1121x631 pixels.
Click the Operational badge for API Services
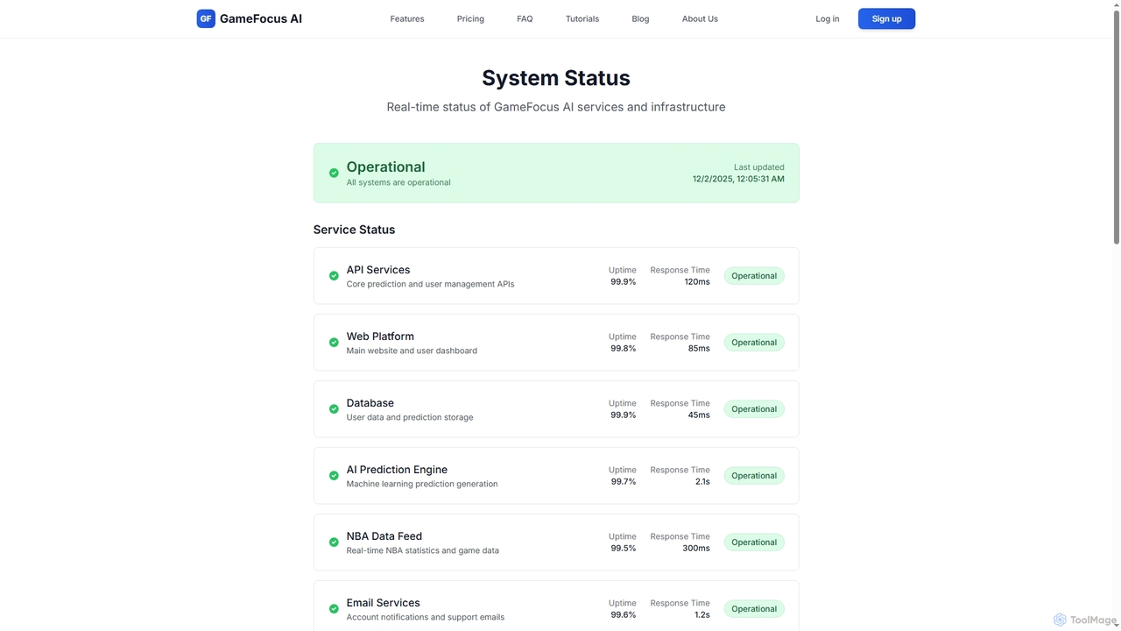[754, 276]
